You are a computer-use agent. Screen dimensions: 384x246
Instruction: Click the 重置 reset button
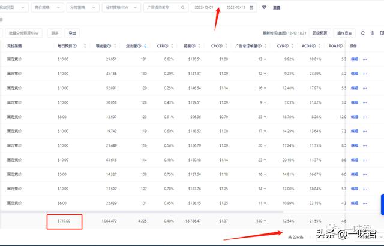point(277,8)
